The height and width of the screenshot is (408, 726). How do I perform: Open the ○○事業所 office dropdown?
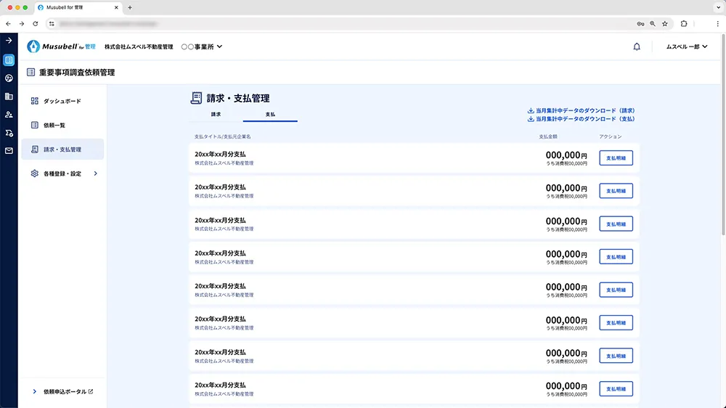click(x=201, y=46)
